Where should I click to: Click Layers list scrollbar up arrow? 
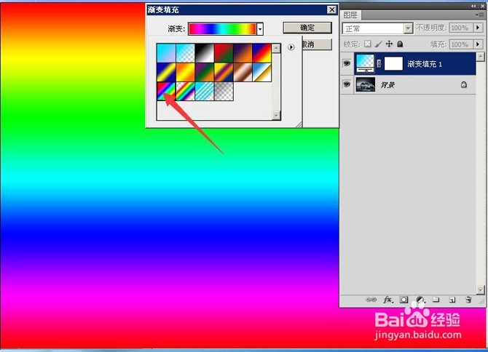click(480, 57)
